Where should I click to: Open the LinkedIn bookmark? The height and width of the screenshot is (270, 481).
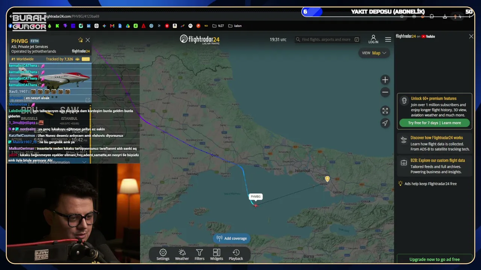click(x=89, y=26)
